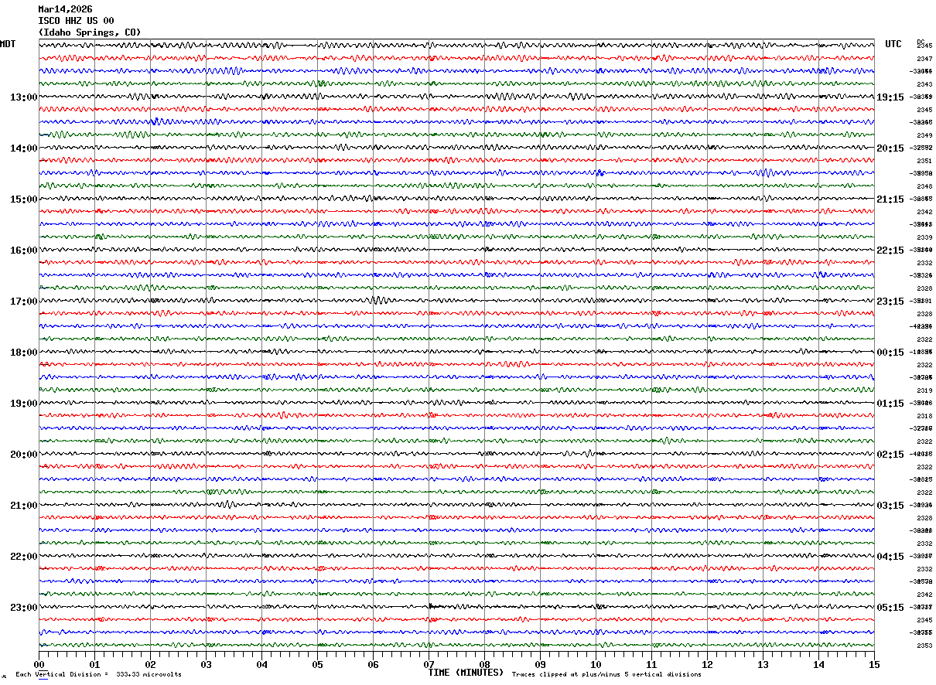
Task: Click minute tick label '13' on time axis
Action: point(763,664)
